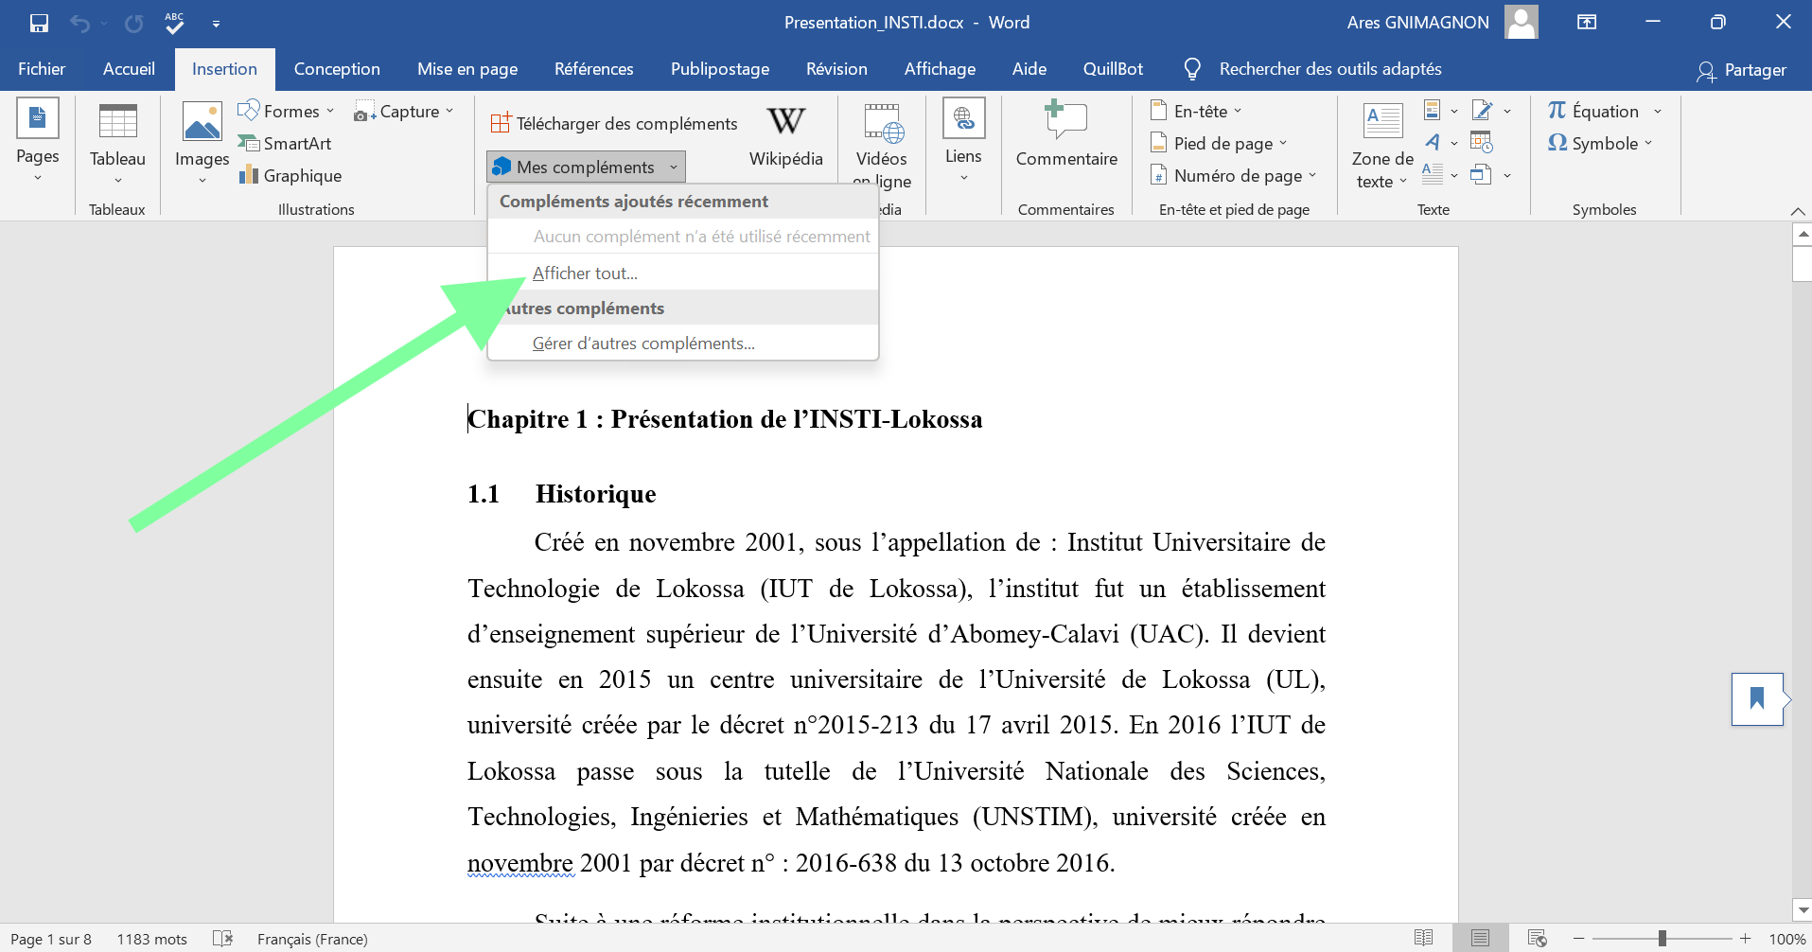Open the Pied de page dropdown
1812x952 pixels.
pyautogui.click(x=1219, y=144)
